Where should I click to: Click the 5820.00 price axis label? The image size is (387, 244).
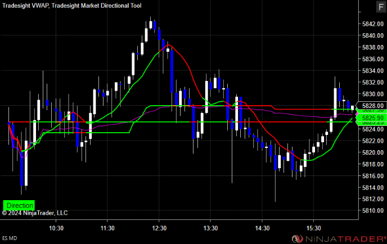point(373,152)
